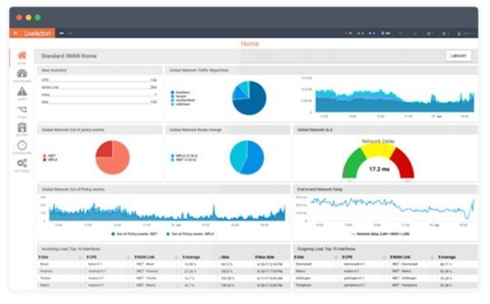Click the blue Route change pie chart
Image resolution: width=490 pixels, height=304 pixels.
pos(247,158)
